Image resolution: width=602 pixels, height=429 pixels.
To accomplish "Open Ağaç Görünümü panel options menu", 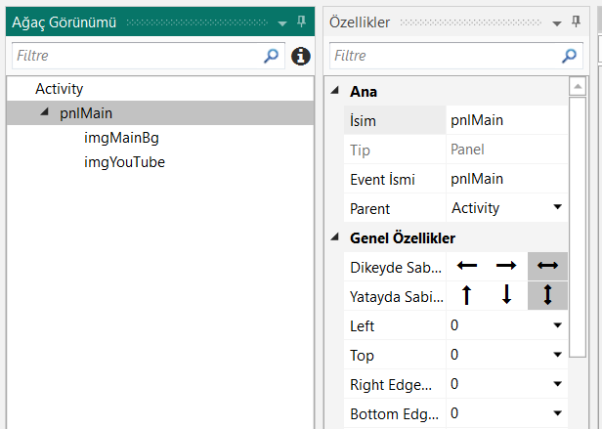I will pos(282,22).
